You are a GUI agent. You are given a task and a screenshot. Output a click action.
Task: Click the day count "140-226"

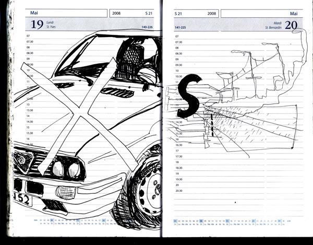click(x=147, y=27)
